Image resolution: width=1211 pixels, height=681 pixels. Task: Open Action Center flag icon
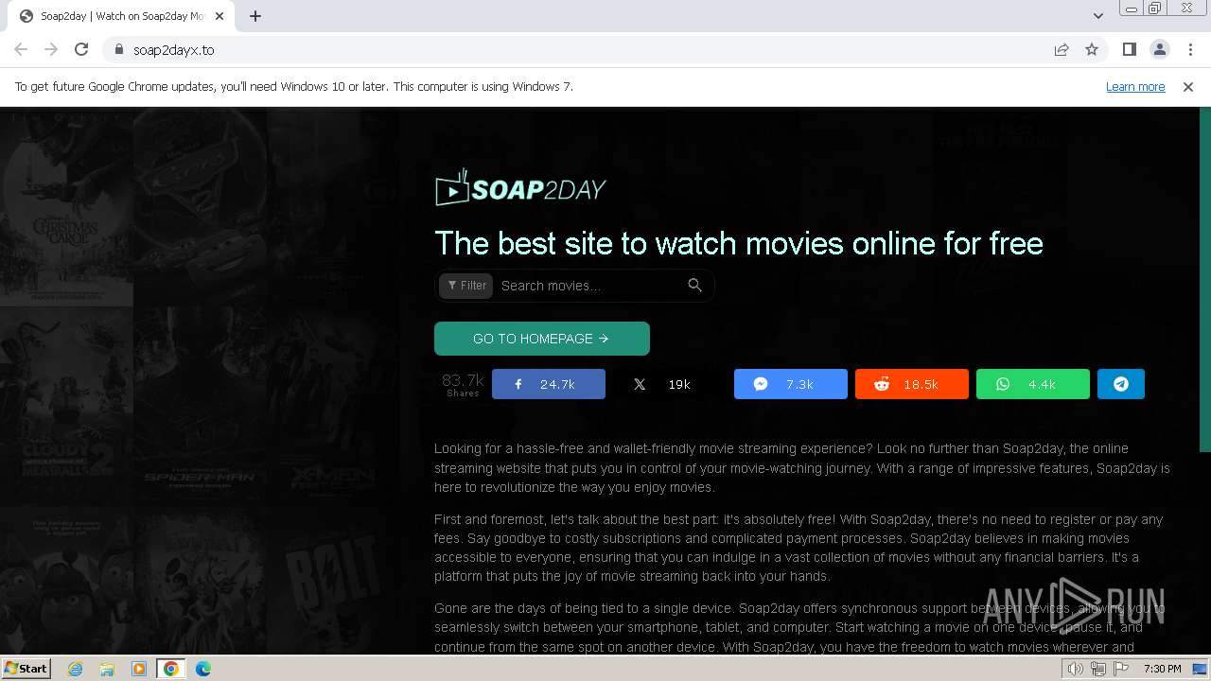(1121, 669)
